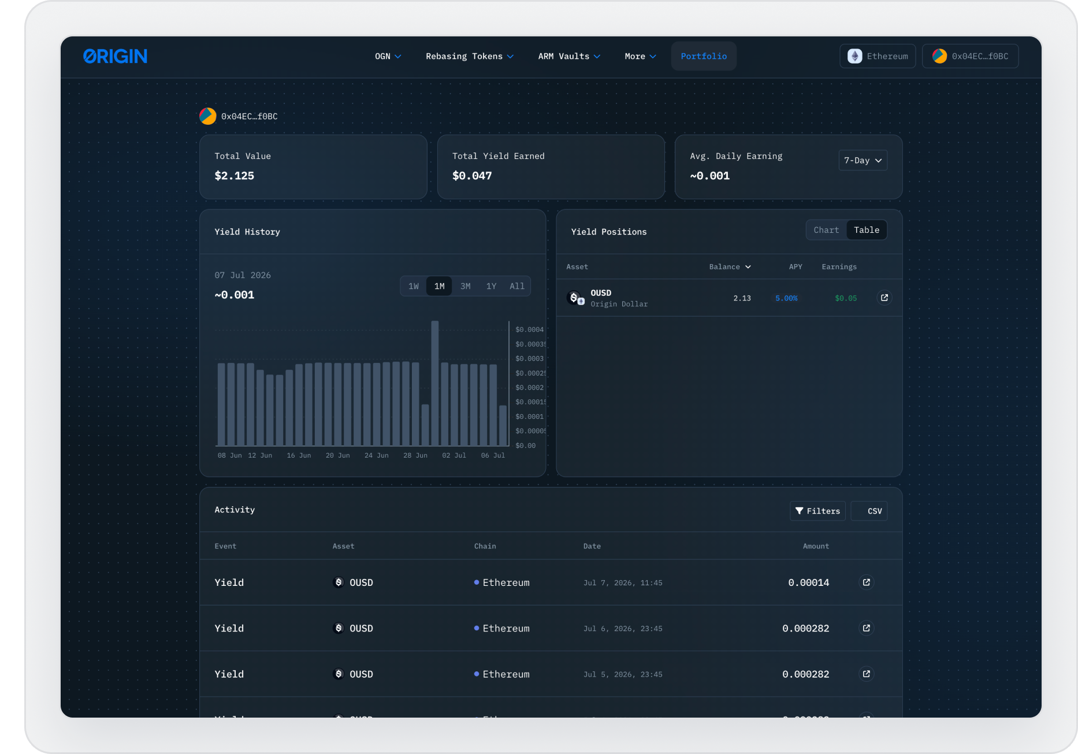
Task: Open the external link for OUSD position
Action: coord(884,298)
